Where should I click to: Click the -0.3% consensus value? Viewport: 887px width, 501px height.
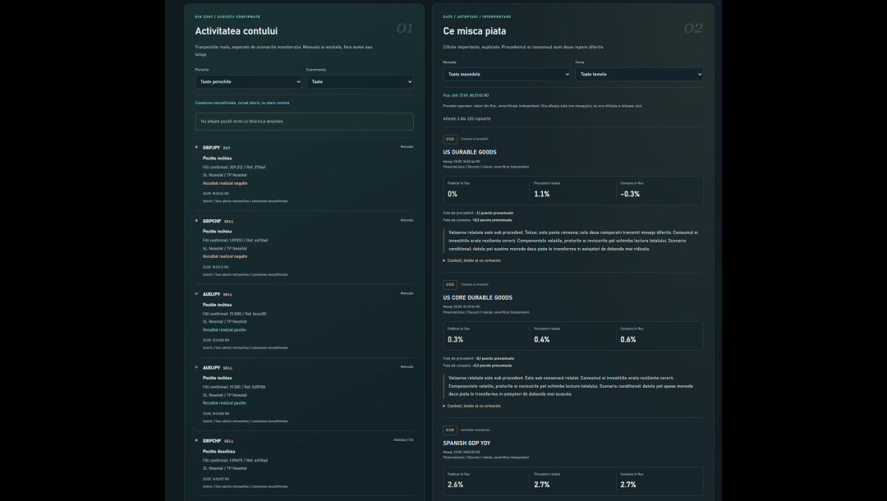point(630,194)
